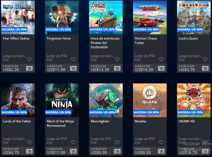Toggle the heart on Moonlighter
The image size is (212, 157).
coord(117,142)
